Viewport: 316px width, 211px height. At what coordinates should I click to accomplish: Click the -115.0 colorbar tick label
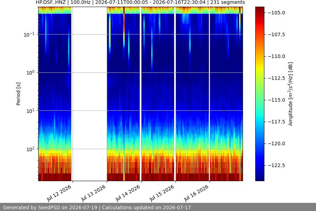[x=277, y=100]
